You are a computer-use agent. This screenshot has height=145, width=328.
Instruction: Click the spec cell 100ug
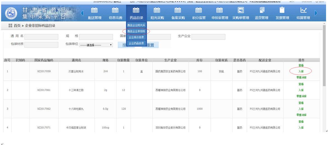(106, 127)
